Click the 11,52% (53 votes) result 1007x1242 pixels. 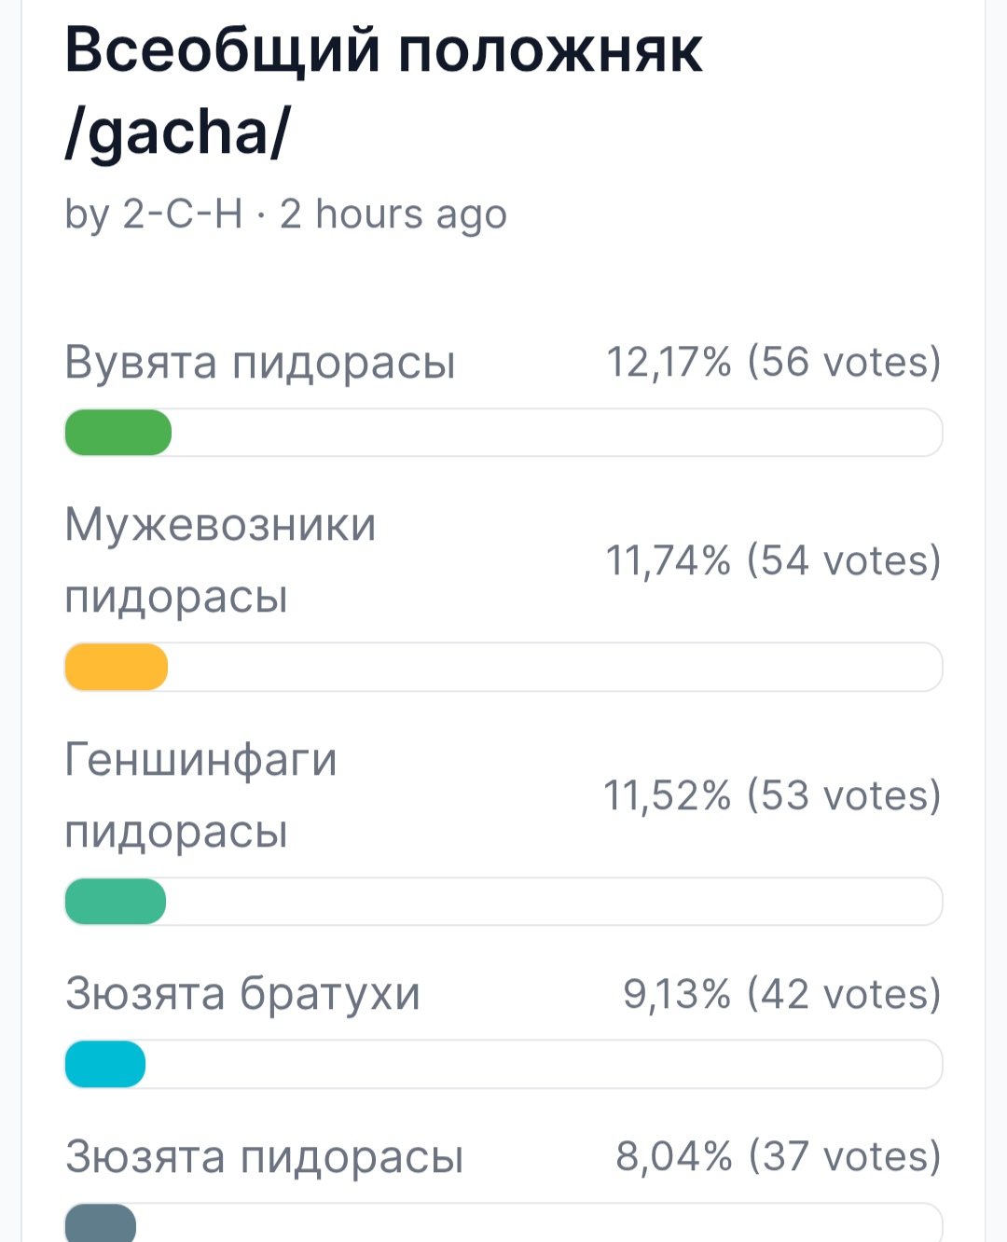(x=773, y=795)
